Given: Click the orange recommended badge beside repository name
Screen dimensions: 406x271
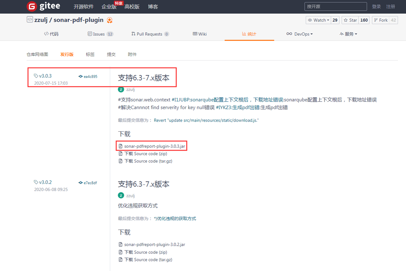Looking at the screenshot, I should tap(110, 20).
